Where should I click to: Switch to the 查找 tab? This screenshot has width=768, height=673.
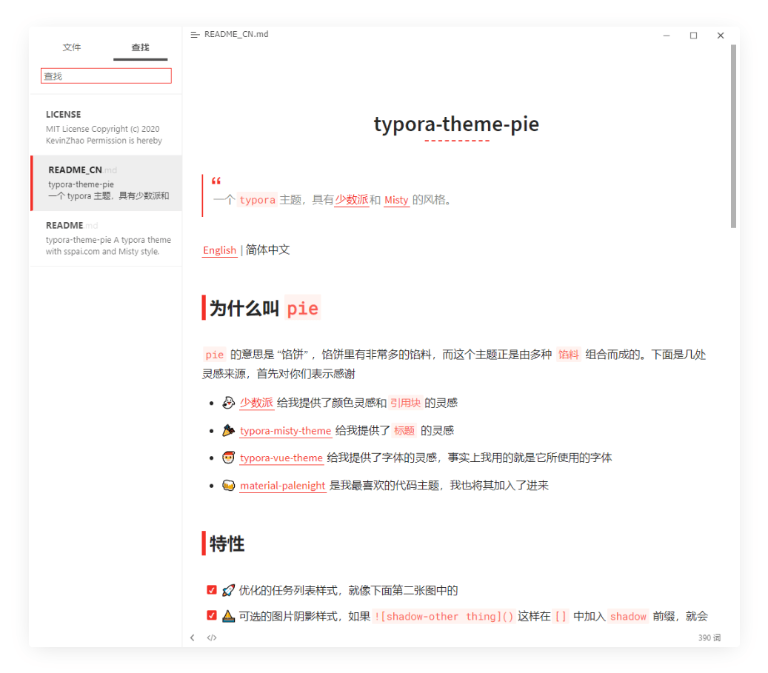pyautogui.click(x=140, y=47)
